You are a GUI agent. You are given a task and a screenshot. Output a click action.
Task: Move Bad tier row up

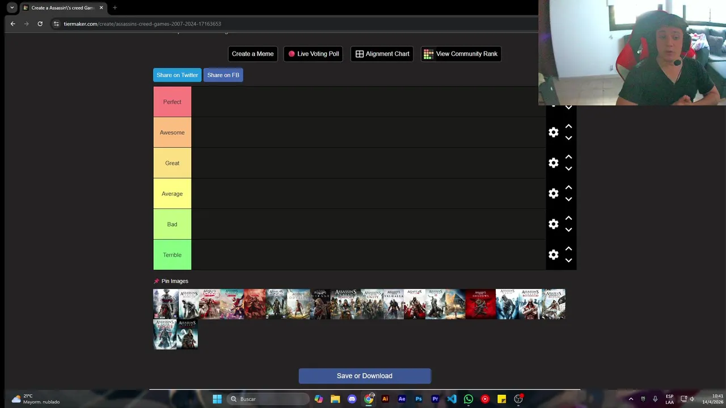pyautogui.click(x=568, y=218)
